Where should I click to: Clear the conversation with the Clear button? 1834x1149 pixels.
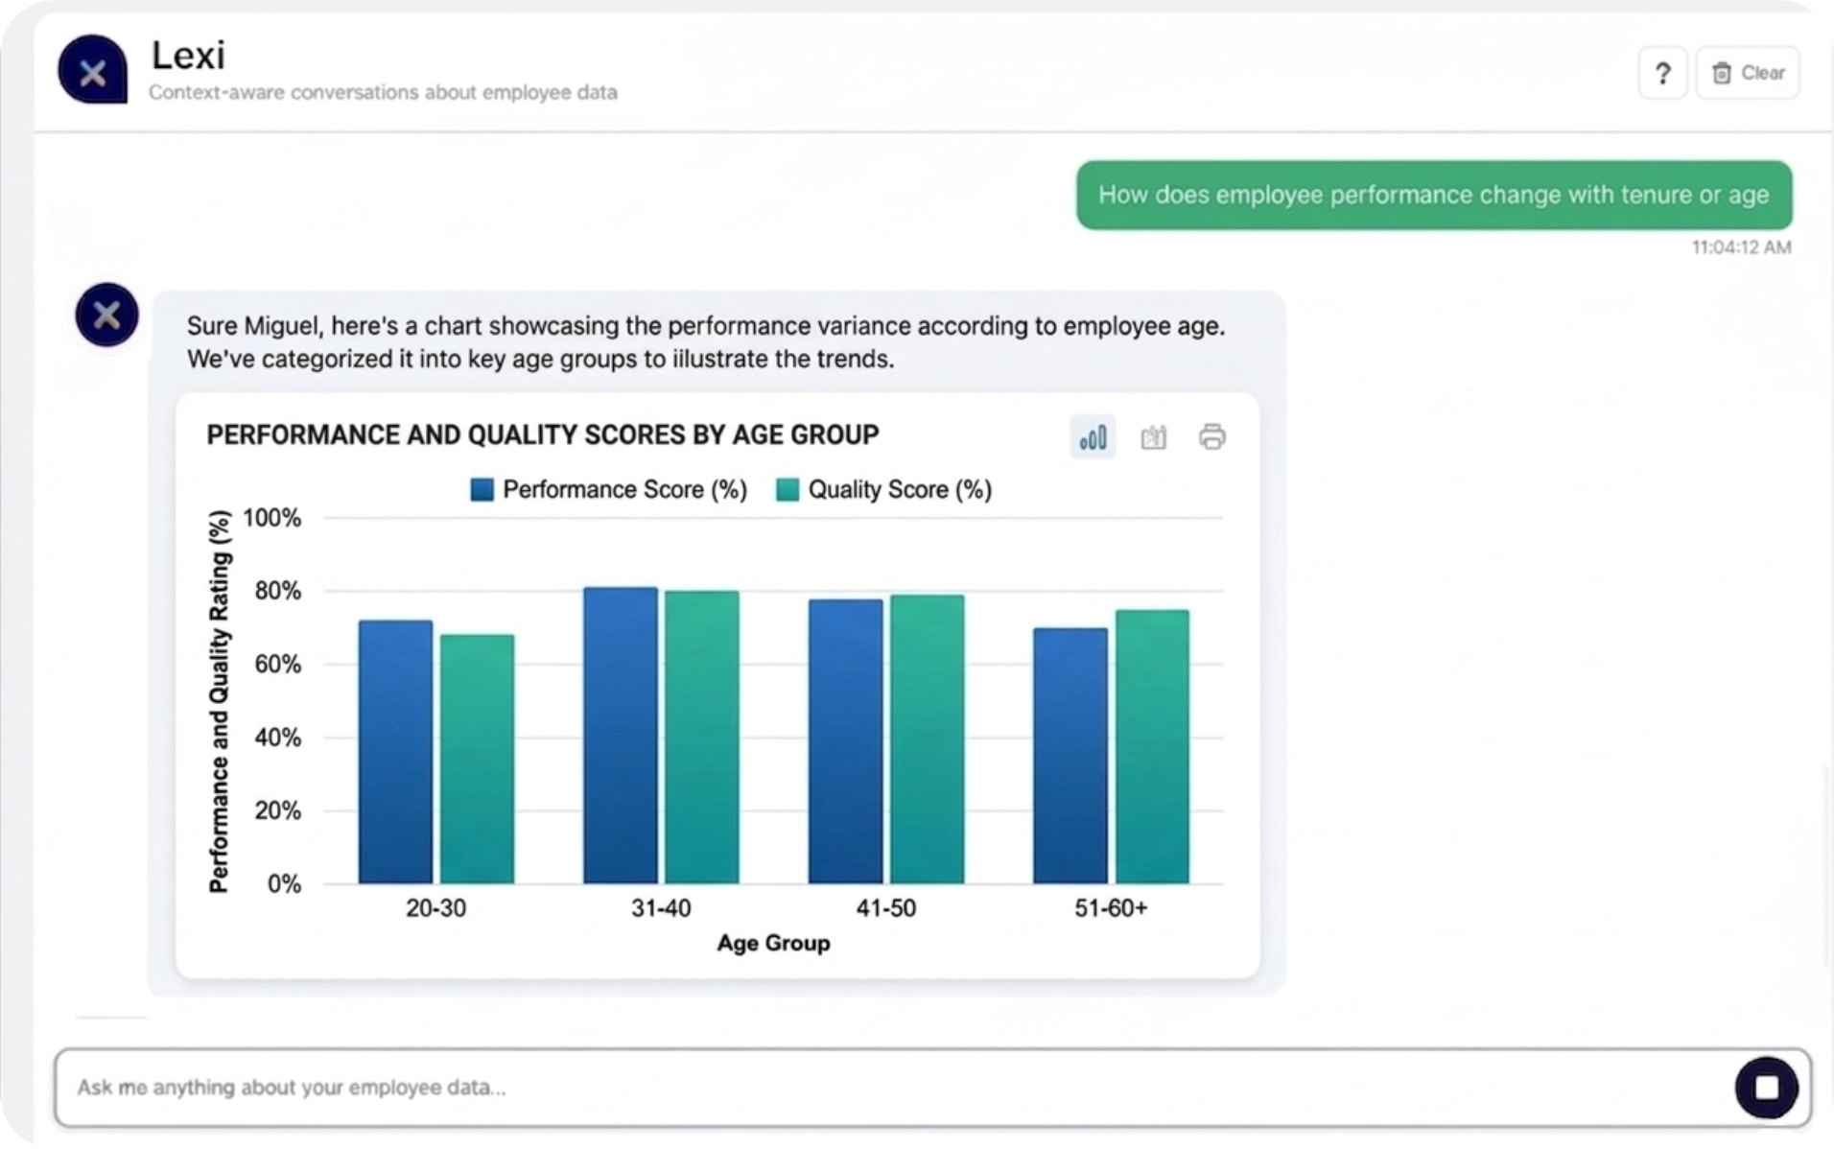coord(1748,73)
